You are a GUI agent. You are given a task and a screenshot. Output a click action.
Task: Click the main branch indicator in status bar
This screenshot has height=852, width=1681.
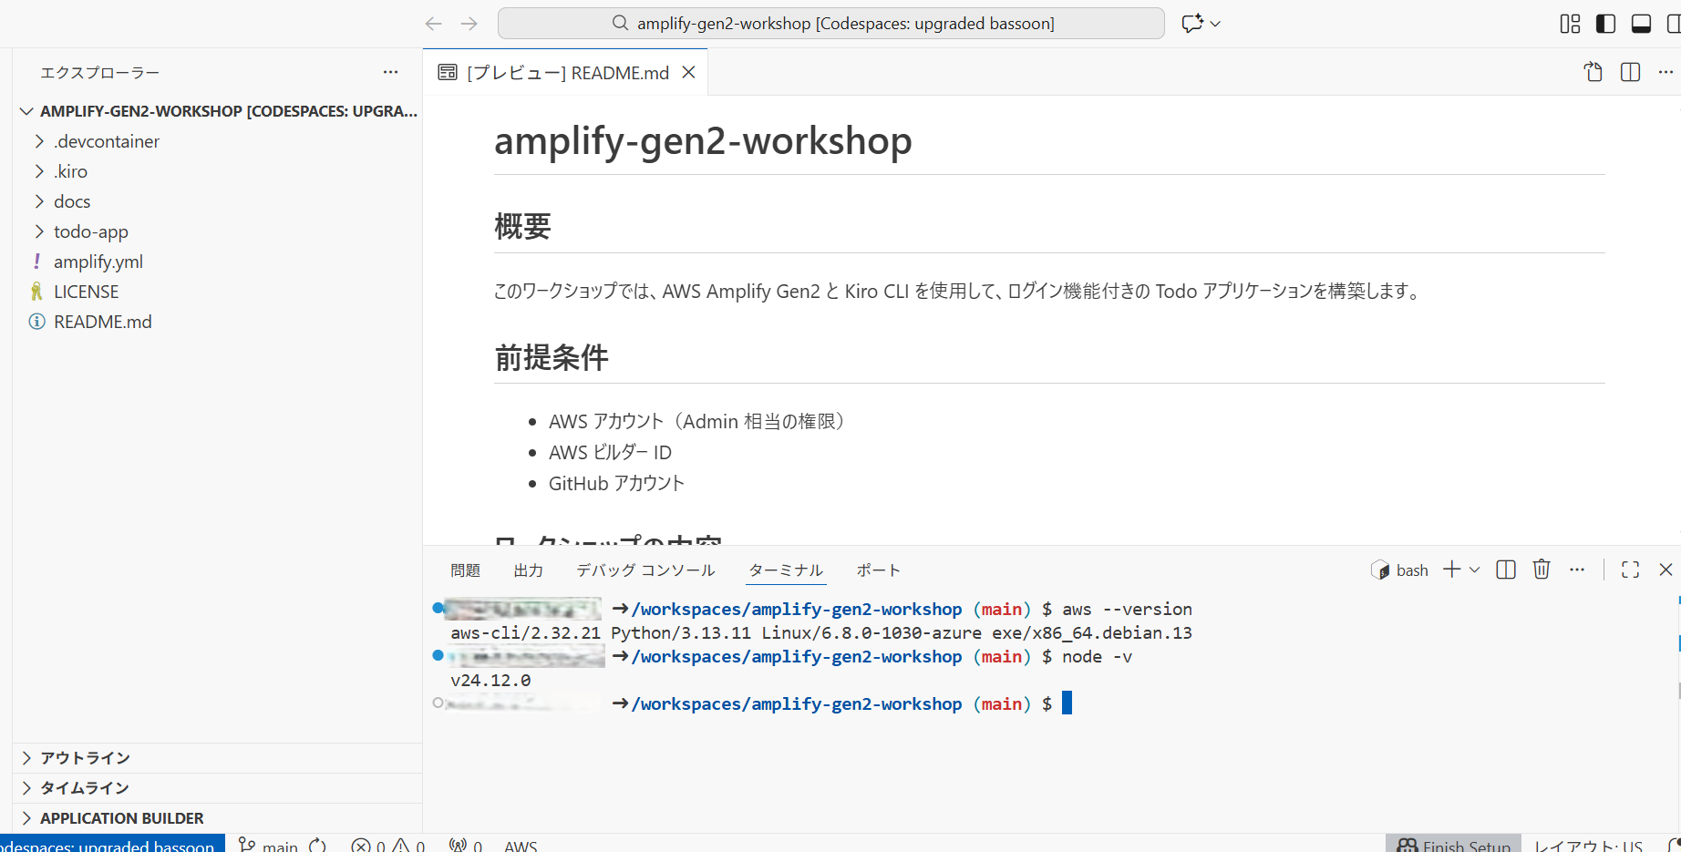(270, 845)
